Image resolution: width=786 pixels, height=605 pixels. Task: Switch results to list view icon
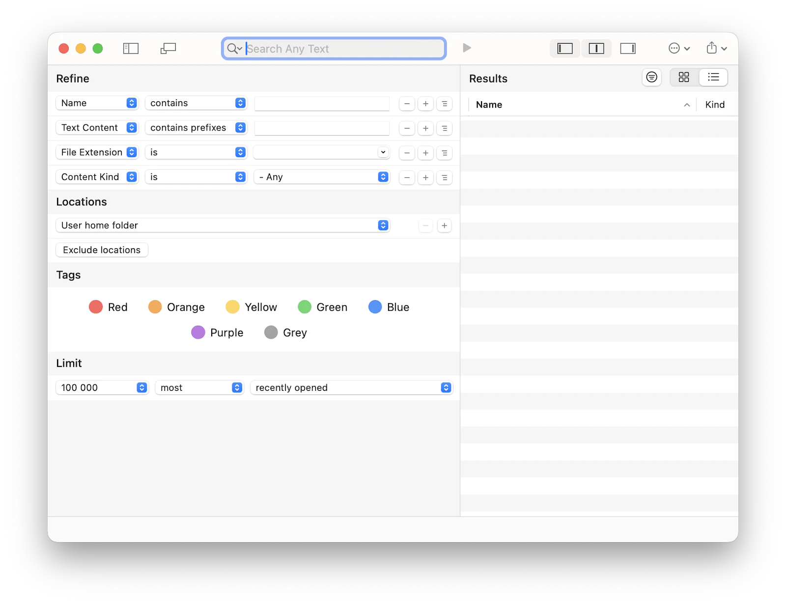[713, 77]
